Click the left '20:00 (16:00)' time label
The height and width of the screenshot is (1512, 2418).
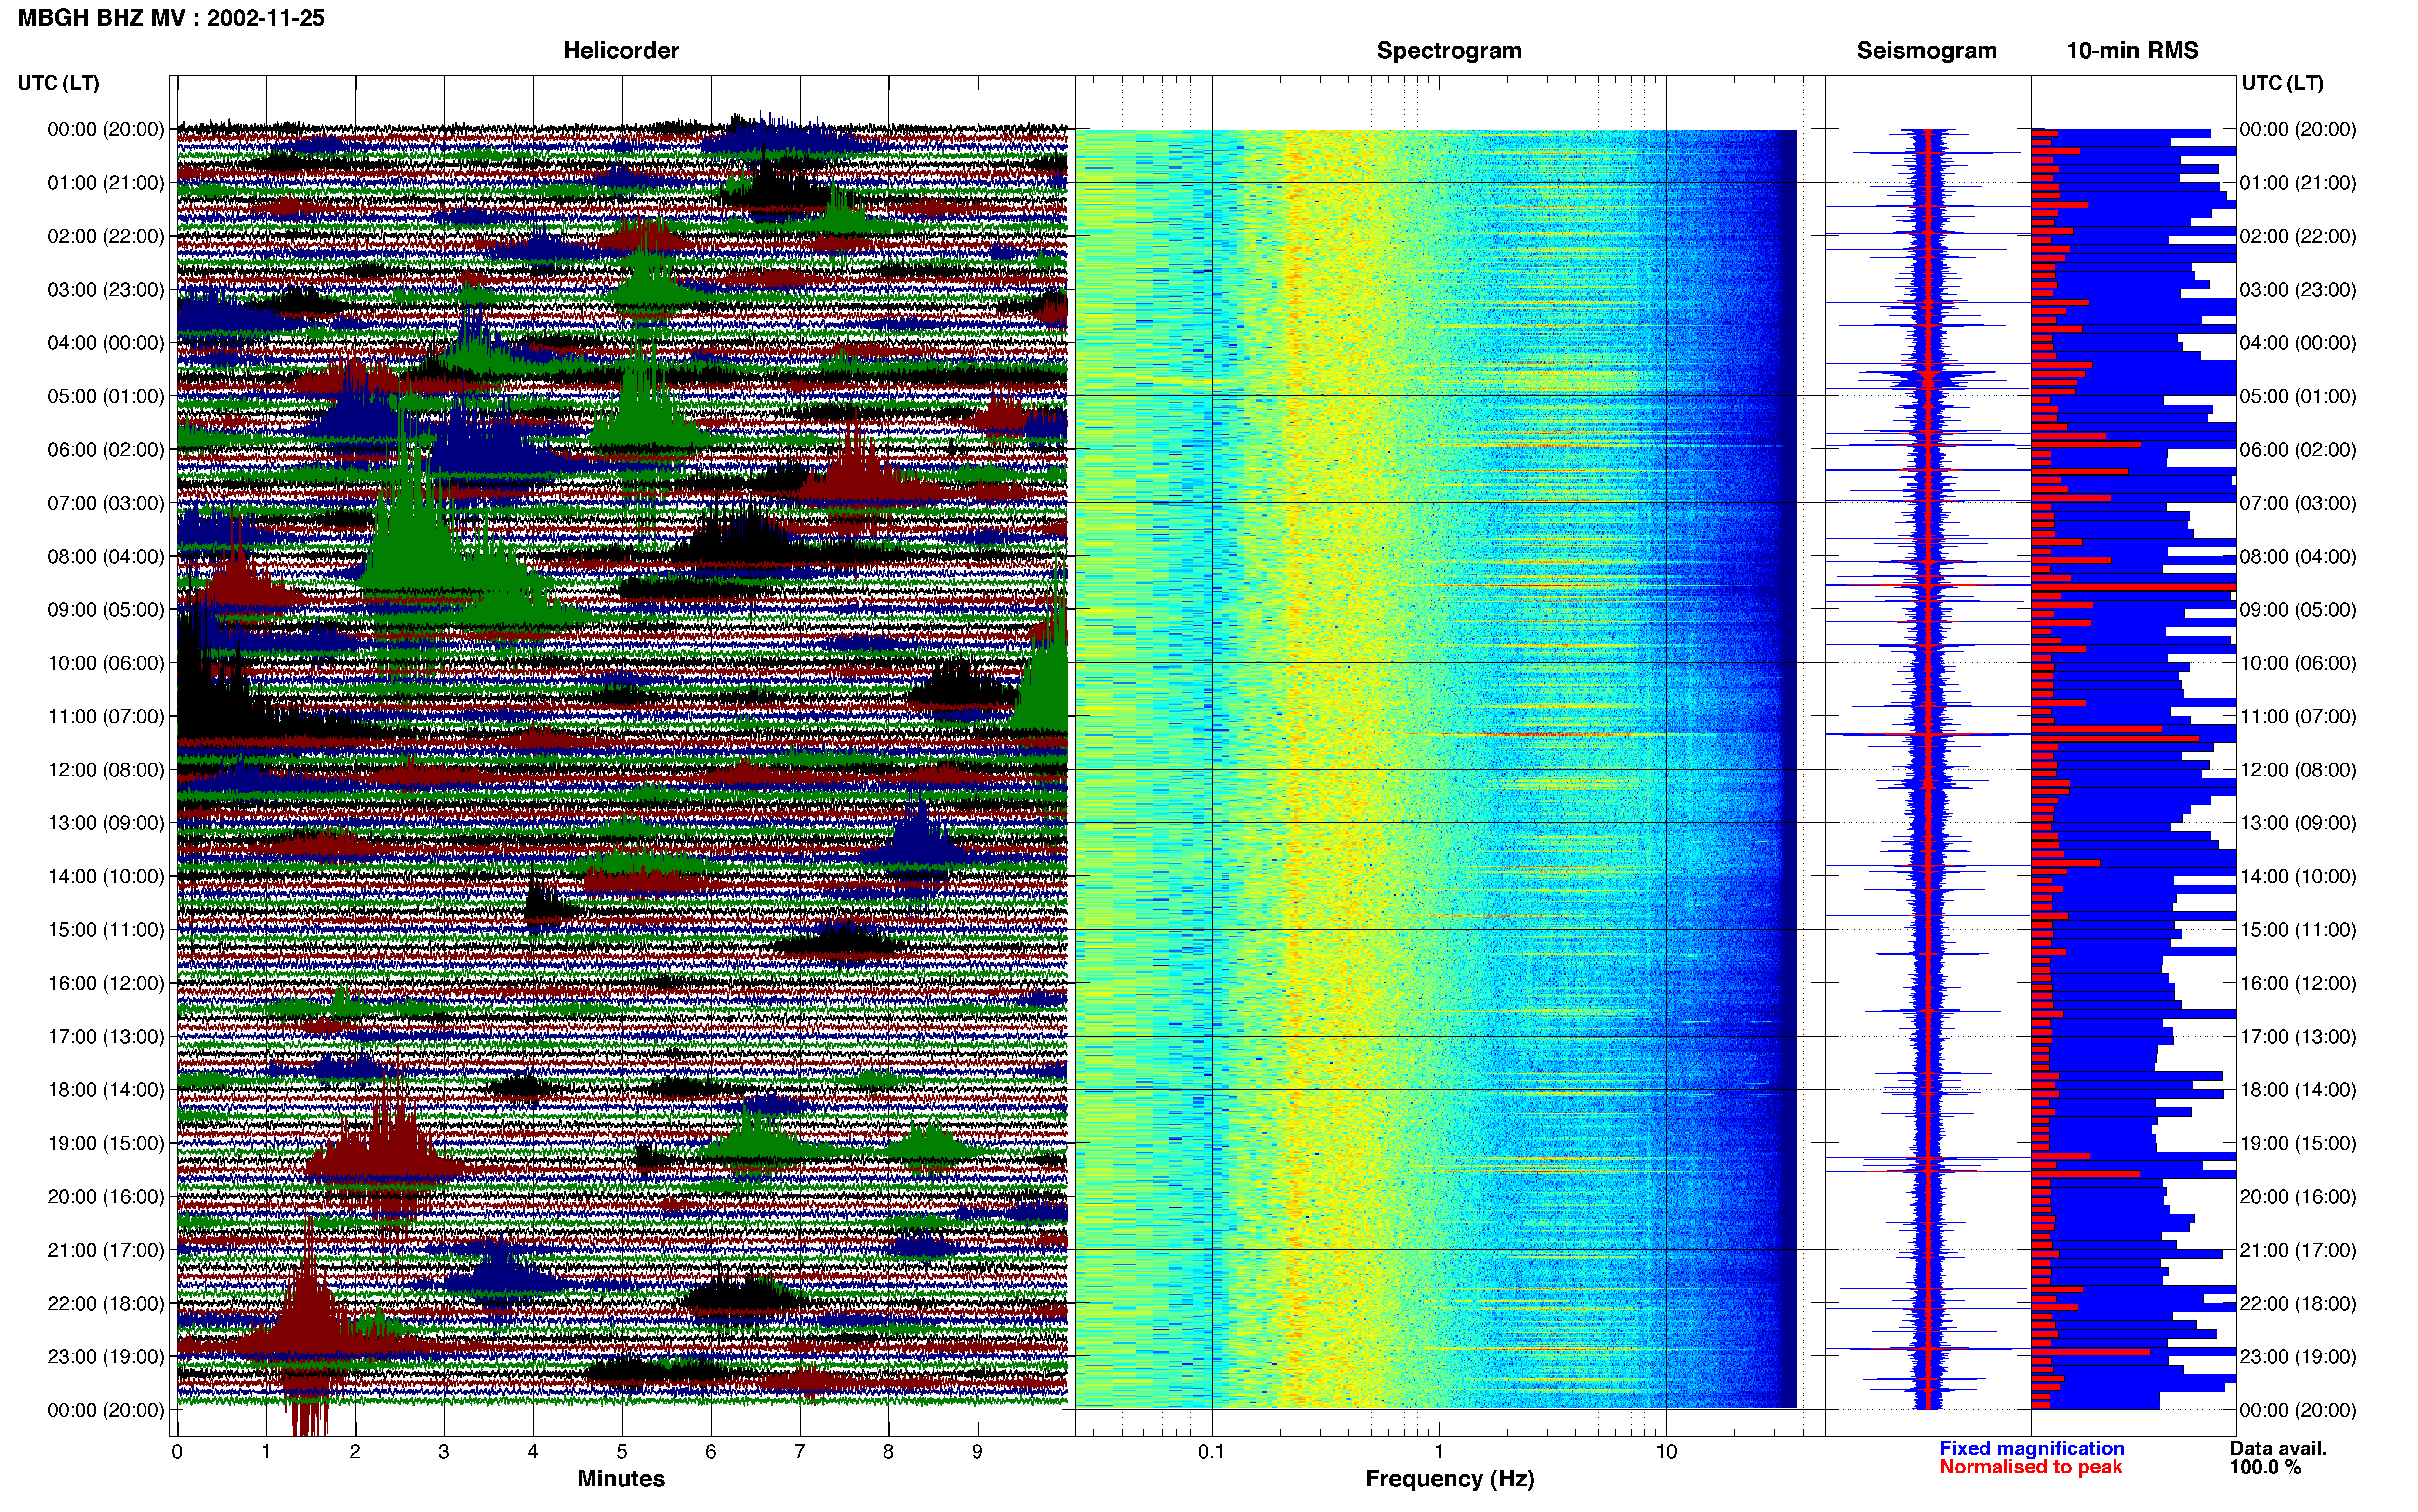tap(106, 1197)
